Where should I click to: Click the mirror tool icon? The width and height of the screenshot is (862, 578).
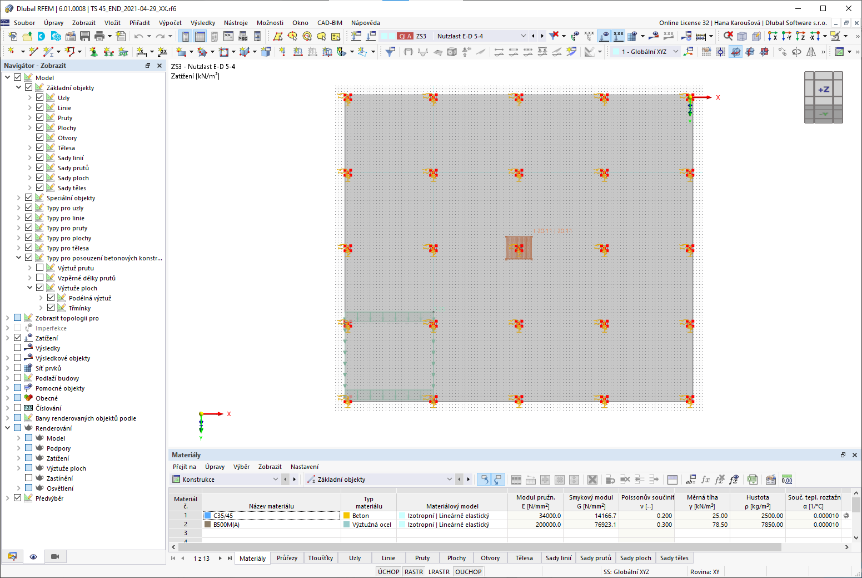pos(811,52)
